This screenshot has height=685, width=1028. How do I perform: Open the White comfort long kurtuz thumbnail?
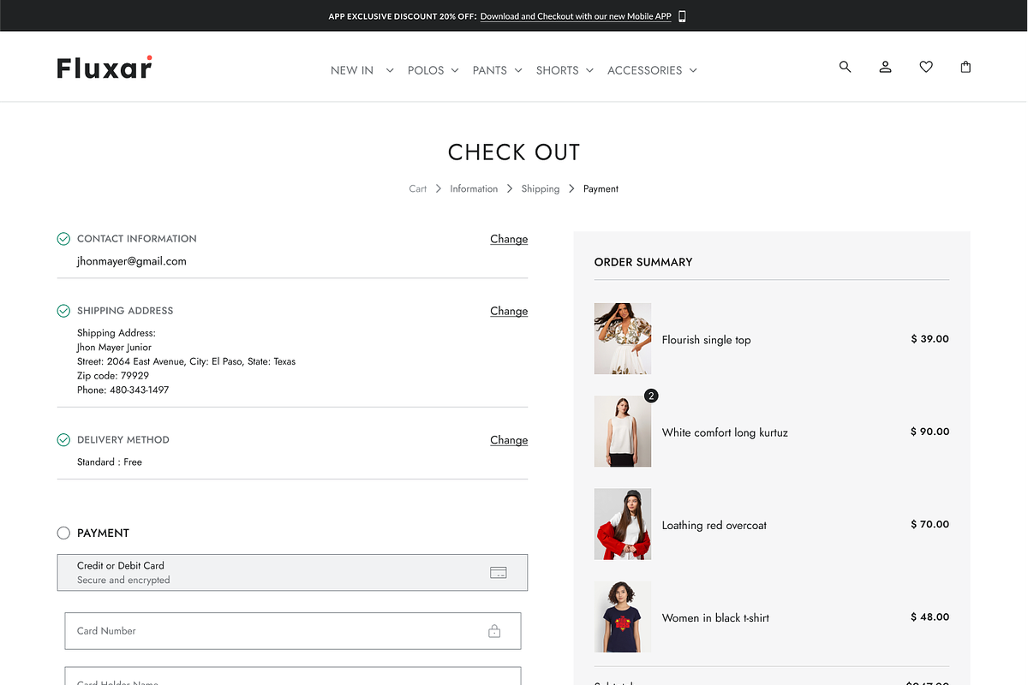pos(623,432)
